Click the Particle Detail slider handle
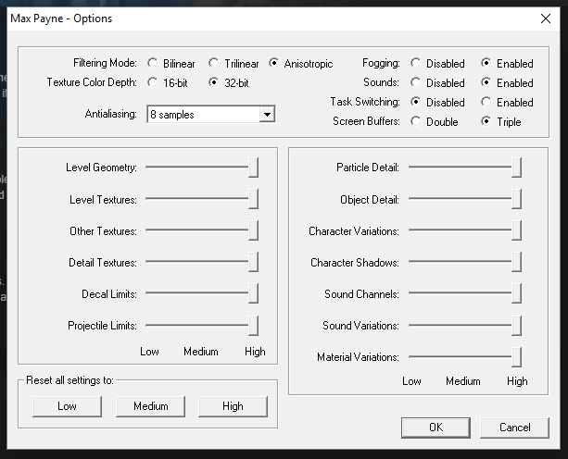The image size is (568, 459). (x=516, y=167)
